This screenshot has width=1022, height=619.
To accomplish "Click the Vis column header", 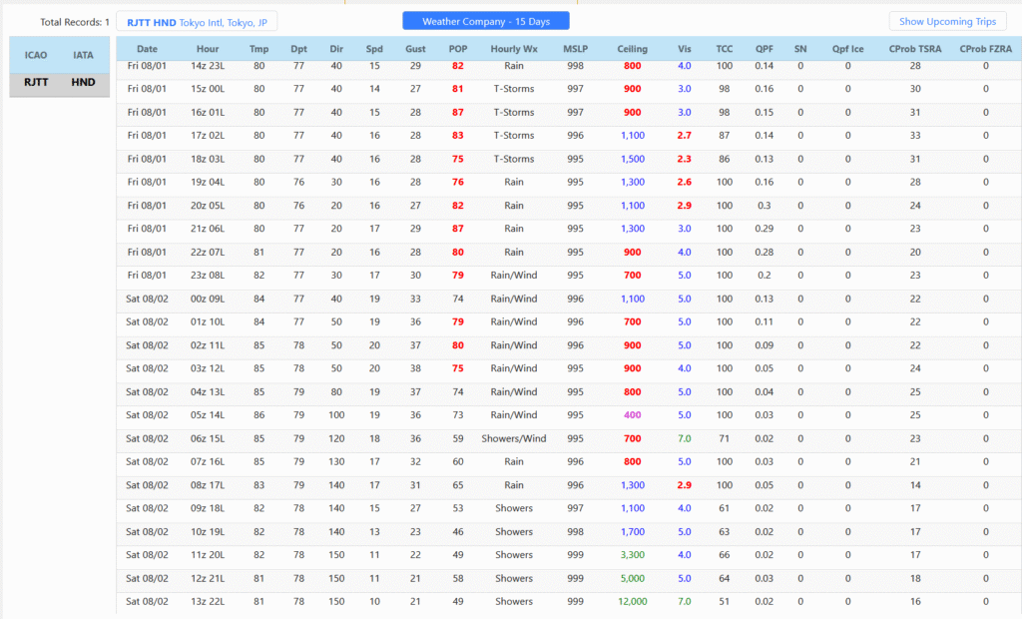I will [x=685, y=49].
